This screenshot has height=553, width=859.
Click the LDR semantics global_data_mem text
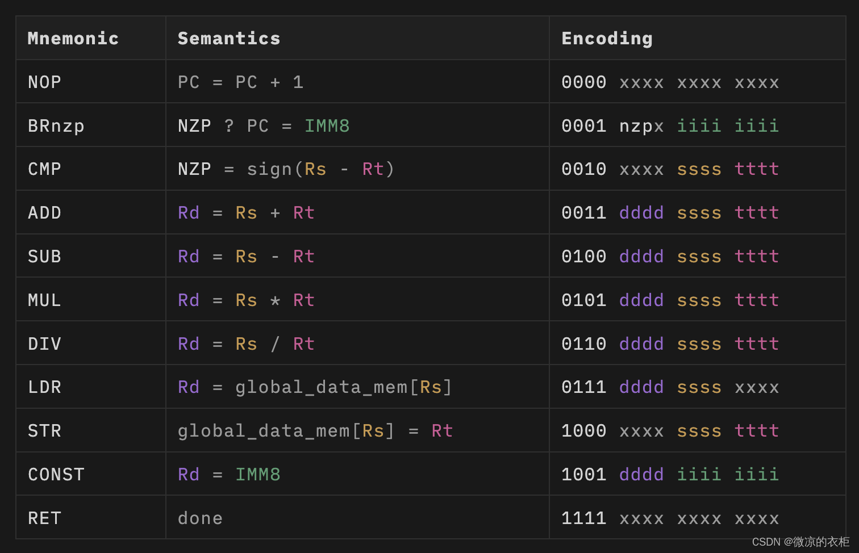point(321,387)
